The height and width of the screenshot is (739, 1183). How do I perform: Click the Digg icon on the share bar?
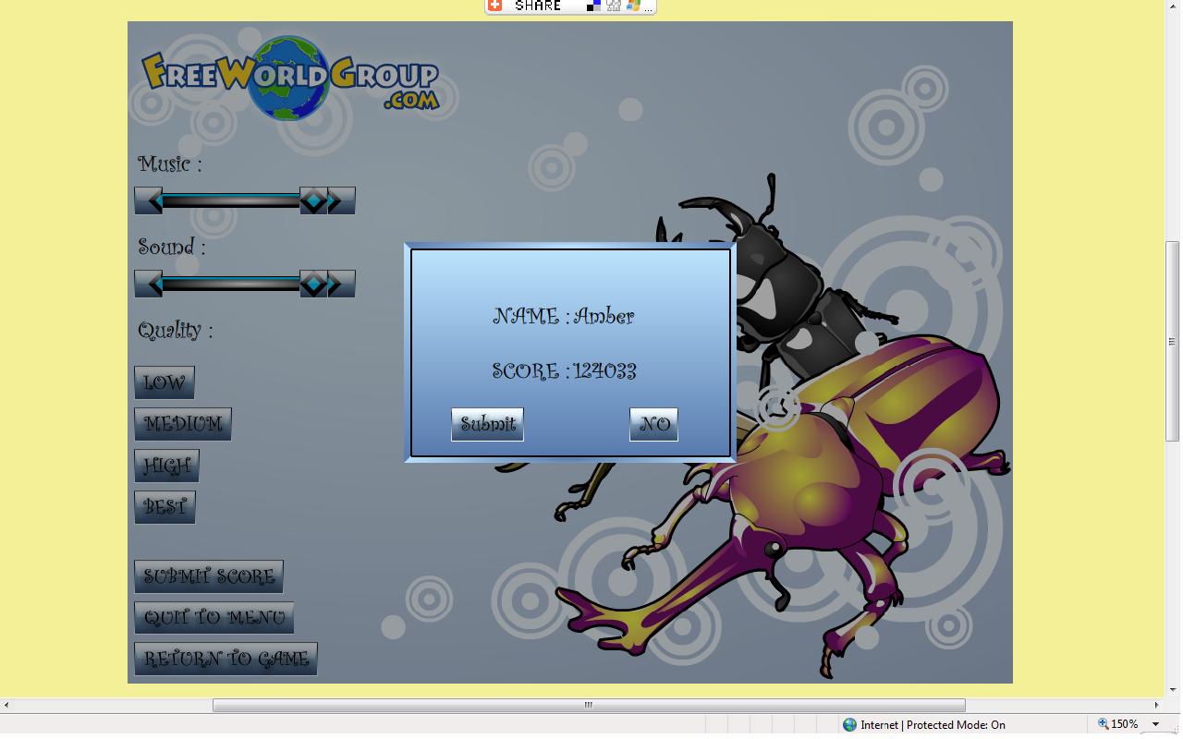(615, 6)
